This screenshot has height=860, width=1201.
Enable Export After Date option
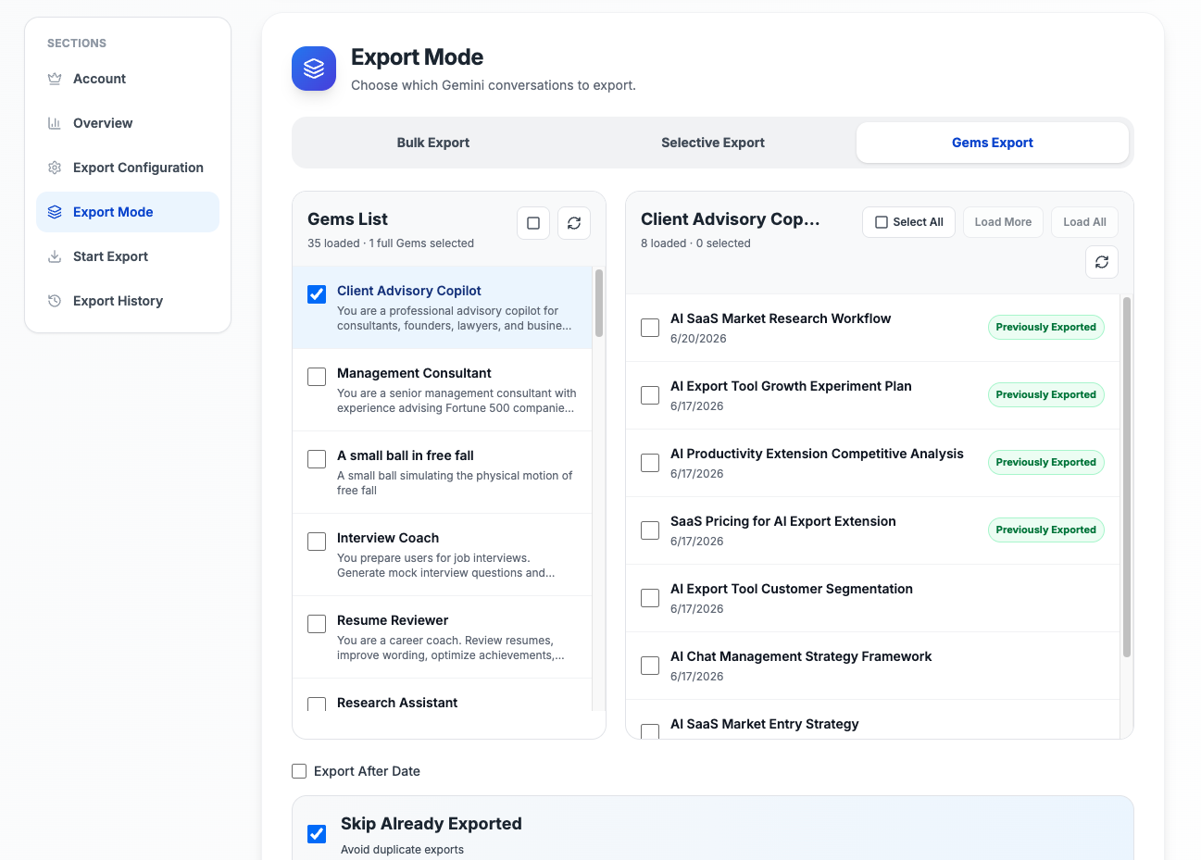tap(299, 771)
